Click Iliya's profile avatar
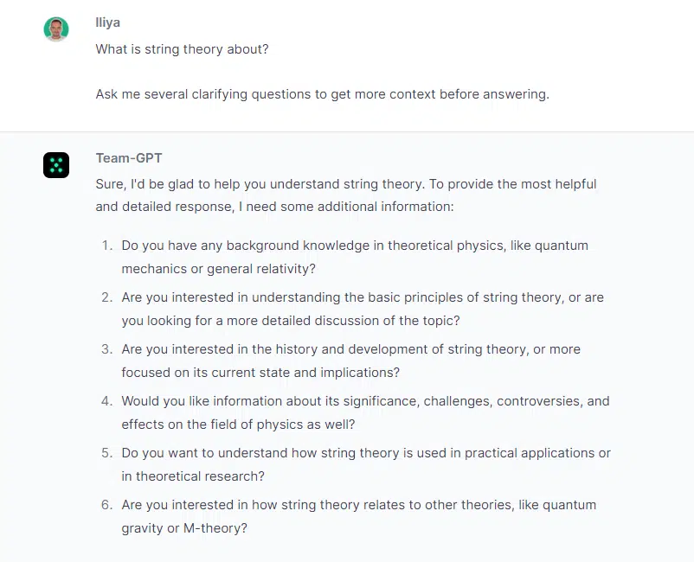The image size is (694, 562). [56, 29]
